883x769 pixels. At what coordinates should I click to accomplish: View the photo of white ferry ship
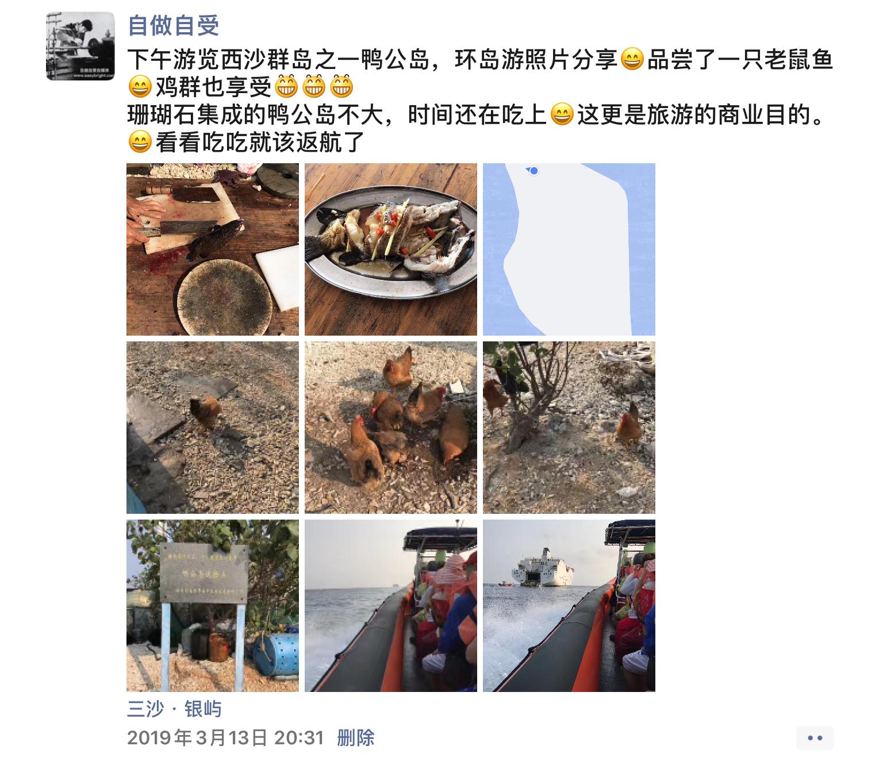[x=569, y=606]
